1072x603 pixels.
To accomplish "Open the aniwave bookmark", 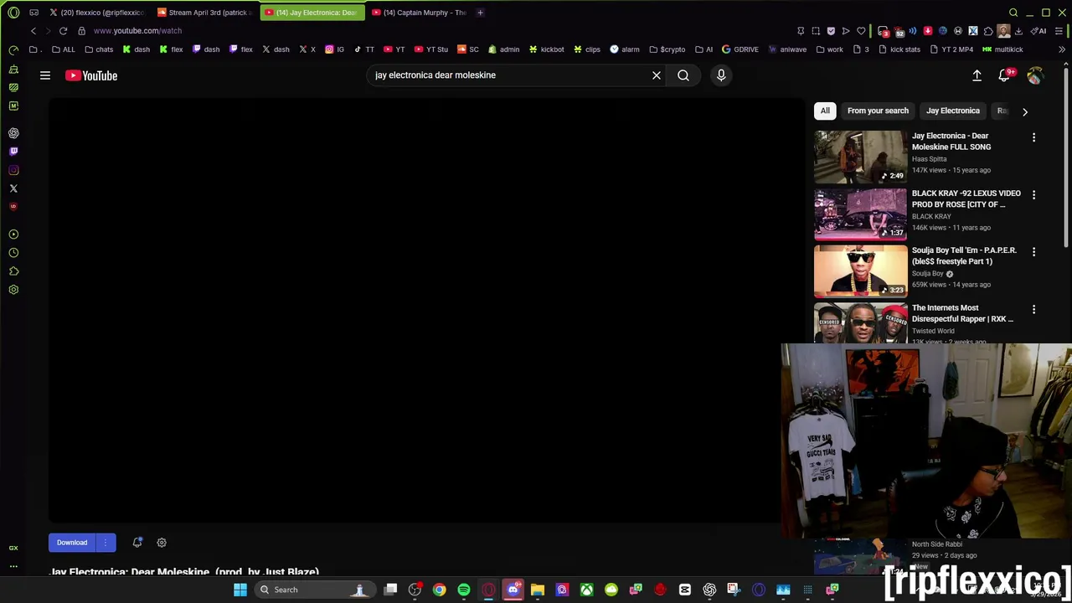I will pos(786,49).
